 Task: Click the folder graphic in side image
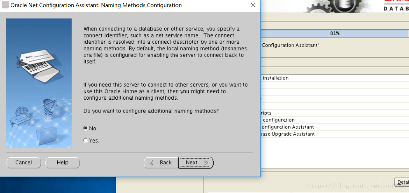tap(46, 136)
